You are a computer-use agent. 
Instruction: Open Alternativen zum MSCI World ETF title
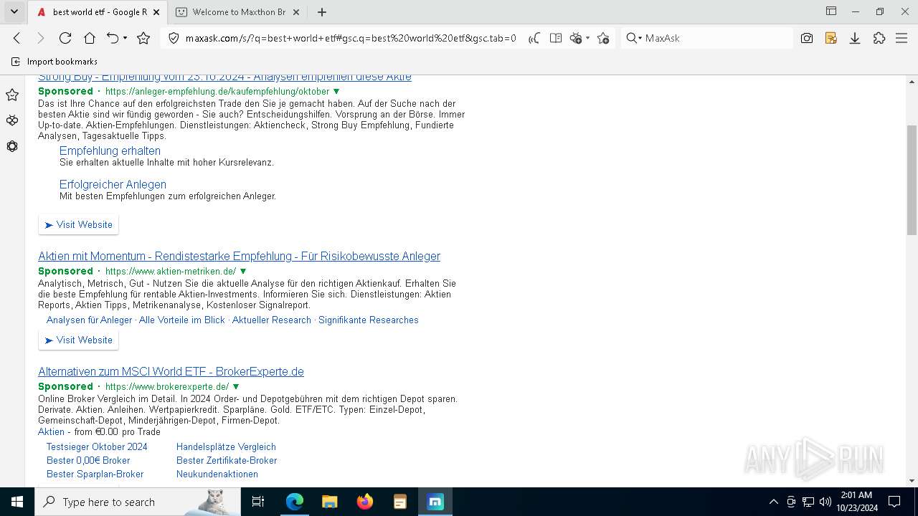point(171,372)
